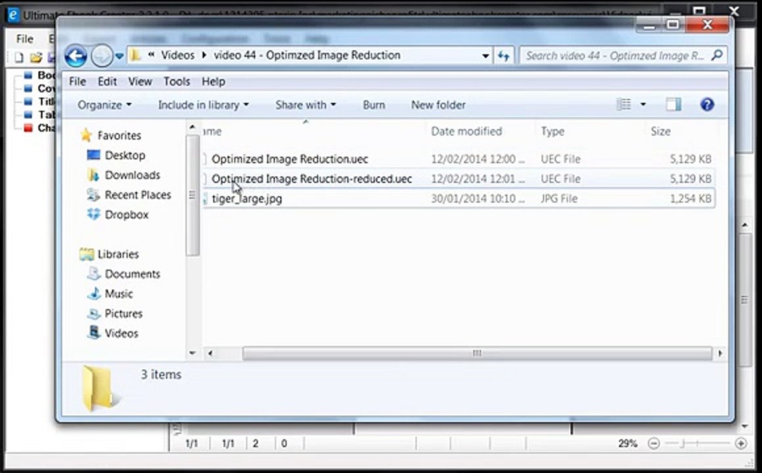Click the horizontal scrollbar thumb in file list
This screenshot has height=473, width=762.
coord(477,353)
